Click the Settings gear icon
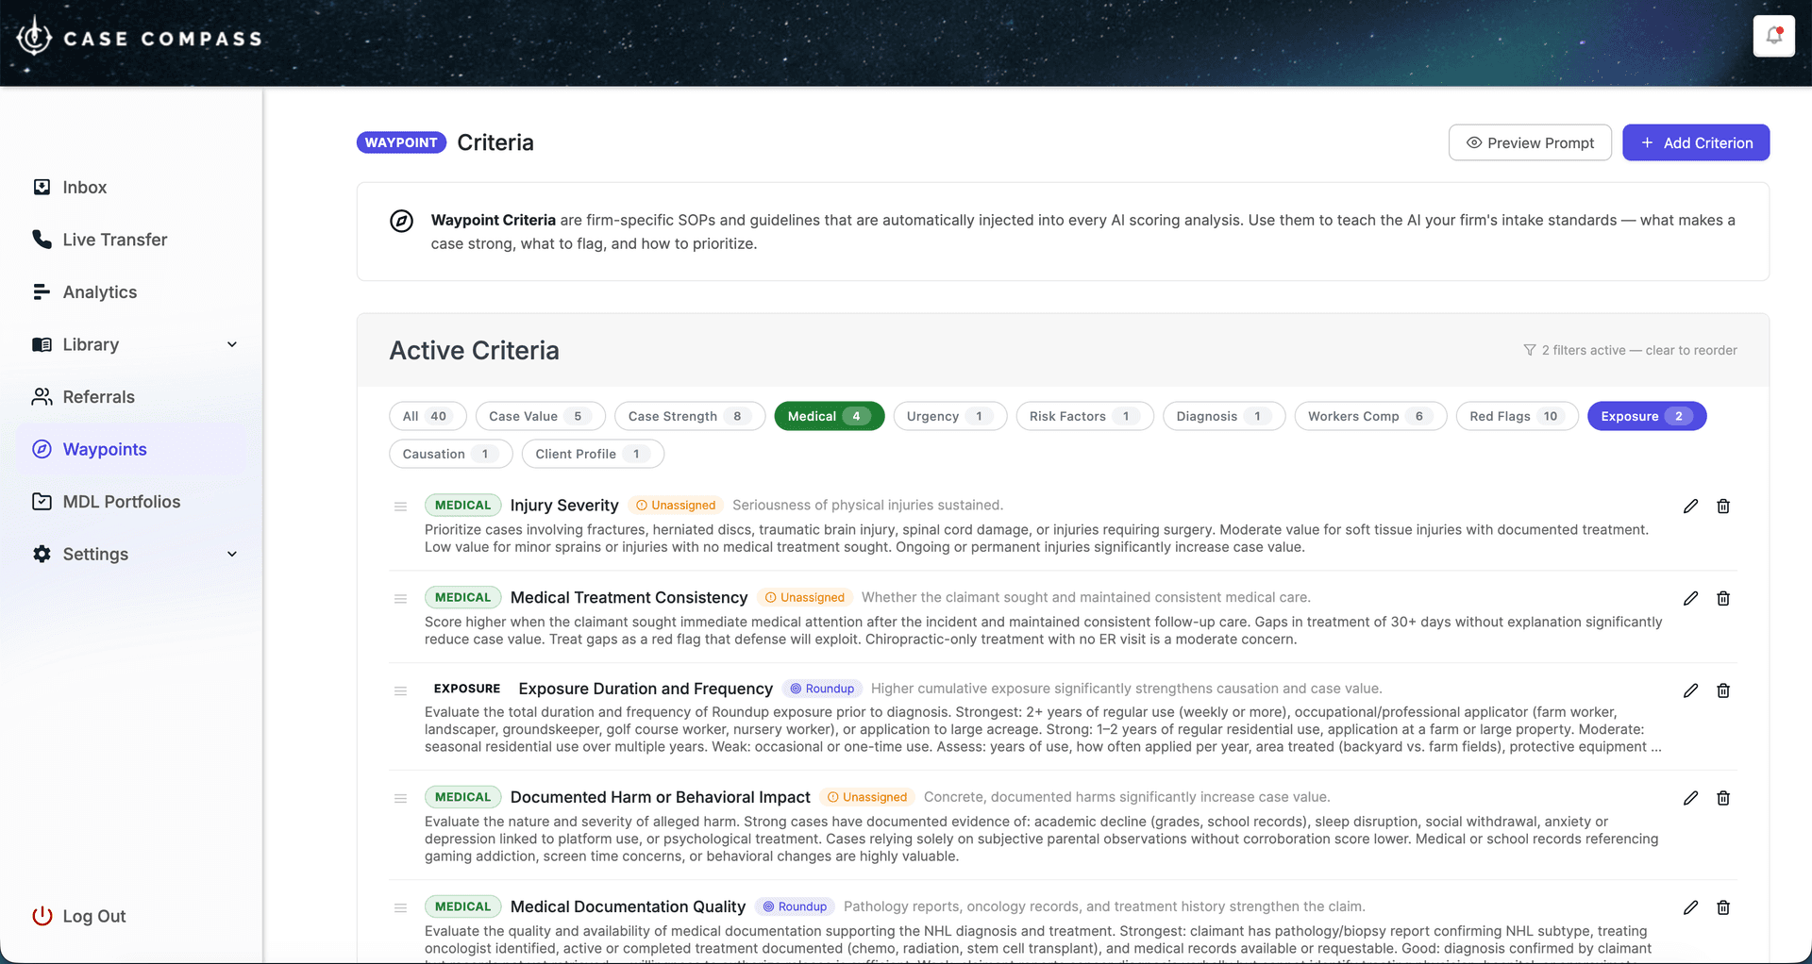The image size is (1812, 964). point(42,554)
